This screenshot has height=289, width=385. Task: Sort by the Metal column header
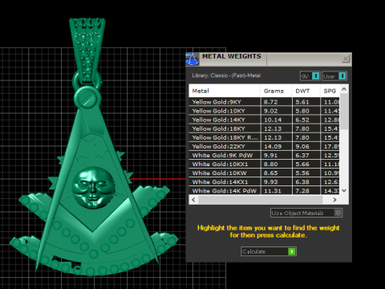pyautogui.click(x=225, y=91)
